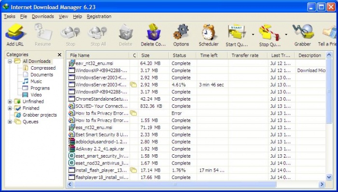Open the Scheduler clock icon
This screenshot has height=192, width=338.
click(209, 32)
